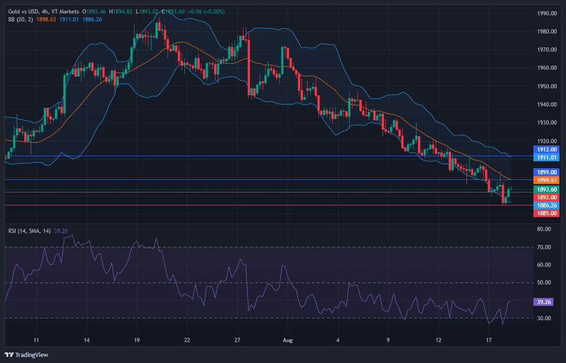Image resolution: width=566 pixels, height=363 pixels.
Task: Click the 17 date on time axis
Action: 488,340
